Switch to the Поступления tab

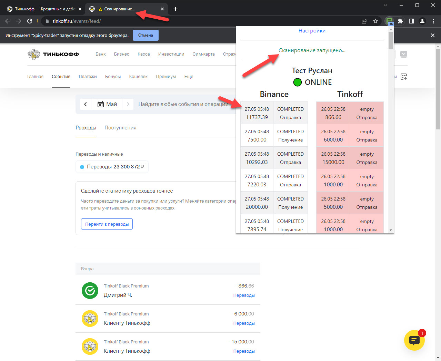120,128
